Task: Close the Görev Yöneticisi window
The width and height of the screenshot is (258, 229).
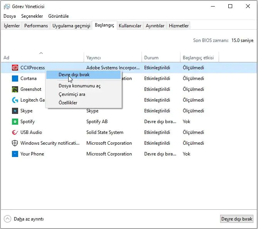Action: point(248,7)
